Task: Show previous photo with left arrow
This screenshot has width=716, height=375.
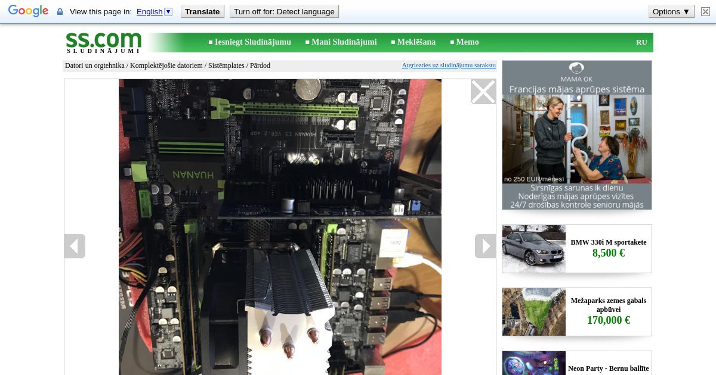Action: click(x=75, y=246)
